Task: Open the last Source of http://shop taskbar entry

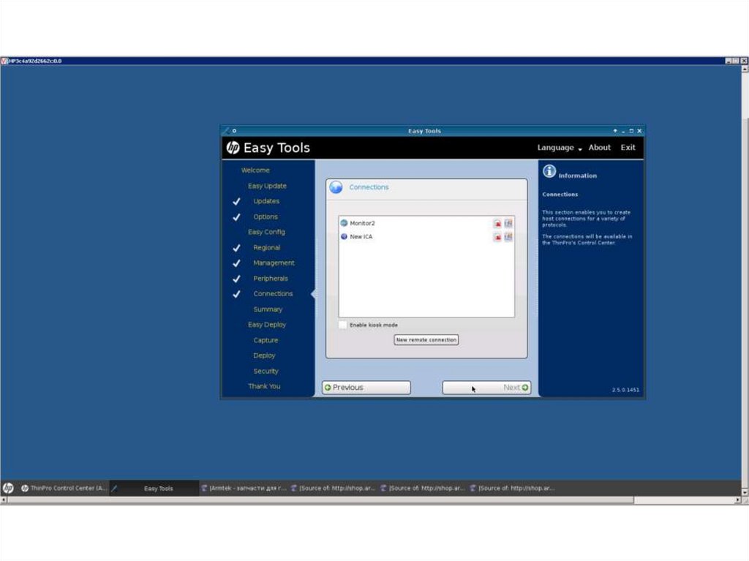Action: (512, 488)
